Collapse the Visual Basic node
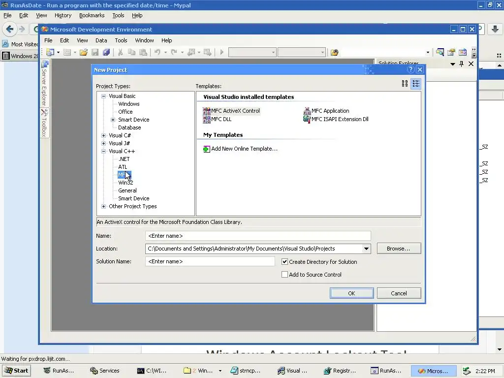This screenshot has width=504, height=378. (103, 96)
